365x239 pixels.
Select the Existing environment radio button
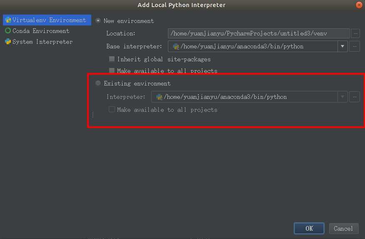pos(98,83)
